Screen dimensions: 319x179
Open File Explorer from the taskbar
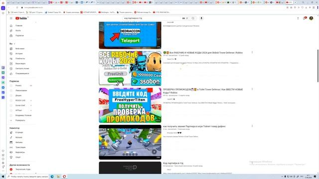click(x=58, y=177)
